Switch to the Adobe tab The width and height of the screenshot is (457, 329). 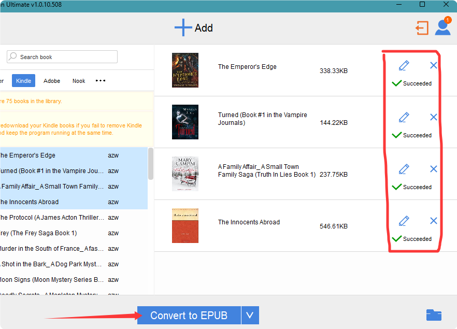point(52,81)
